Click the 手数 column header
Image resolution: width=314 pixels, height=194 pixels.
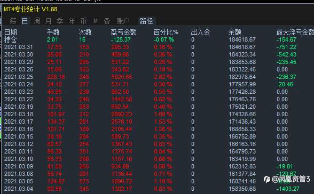point(53,32)
